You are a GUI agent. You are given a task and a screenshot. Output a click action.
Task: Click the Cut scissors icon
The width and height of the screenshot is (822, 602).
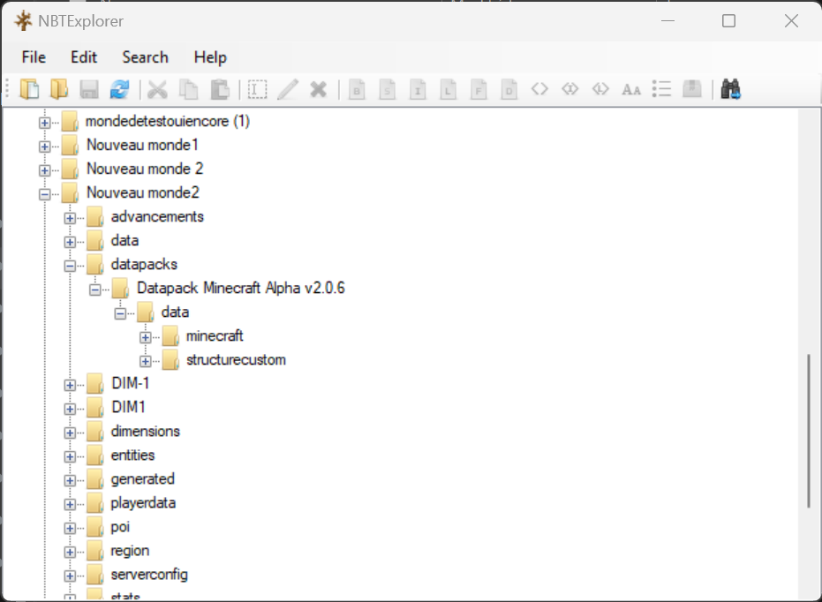158,89
